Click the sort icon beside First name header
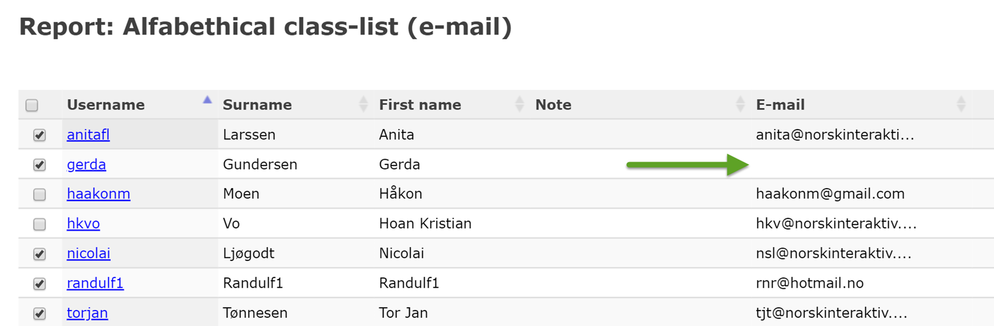Screen dimensions: 994x326 519,104
